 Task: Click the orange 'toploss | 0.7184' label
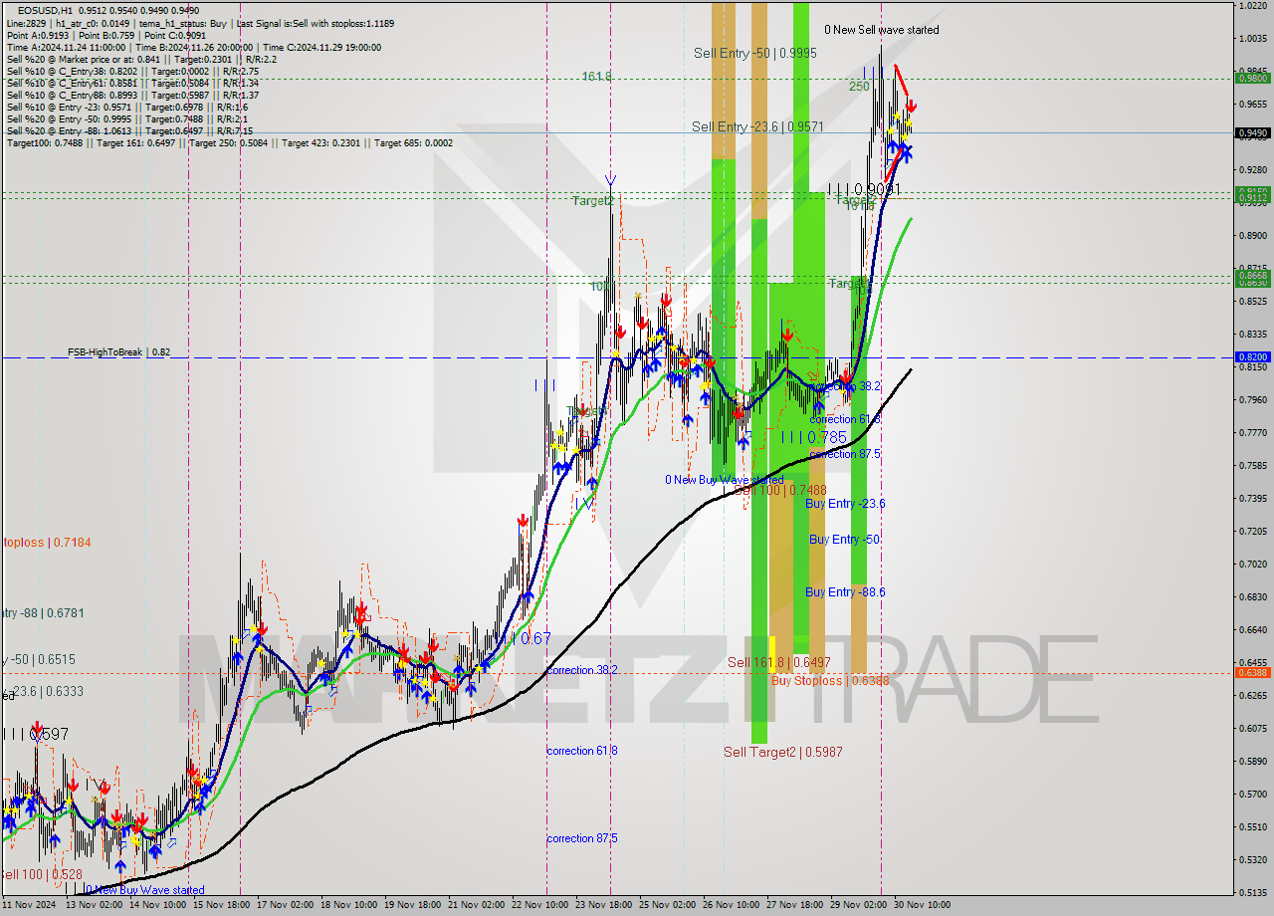click(46, 542)
